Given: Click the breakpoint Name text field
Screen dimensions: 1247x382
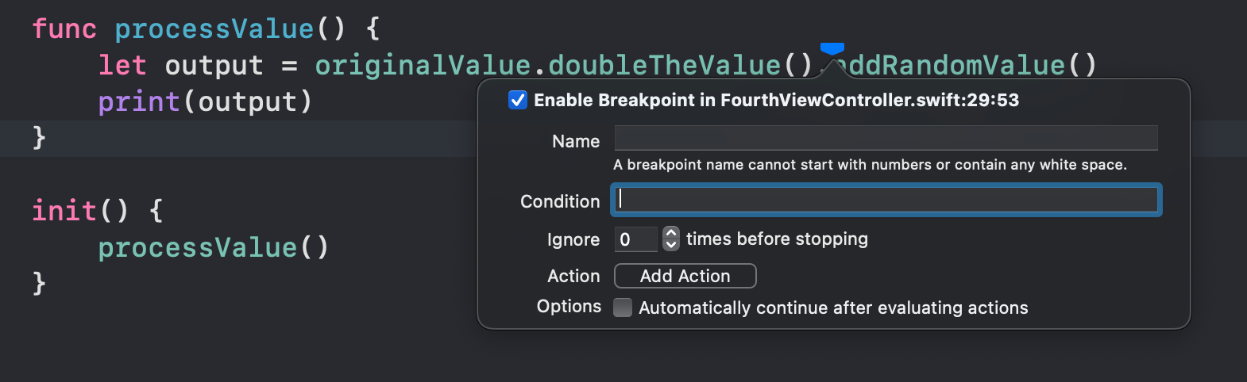Looking at the screenshot, I should (886, 138).
